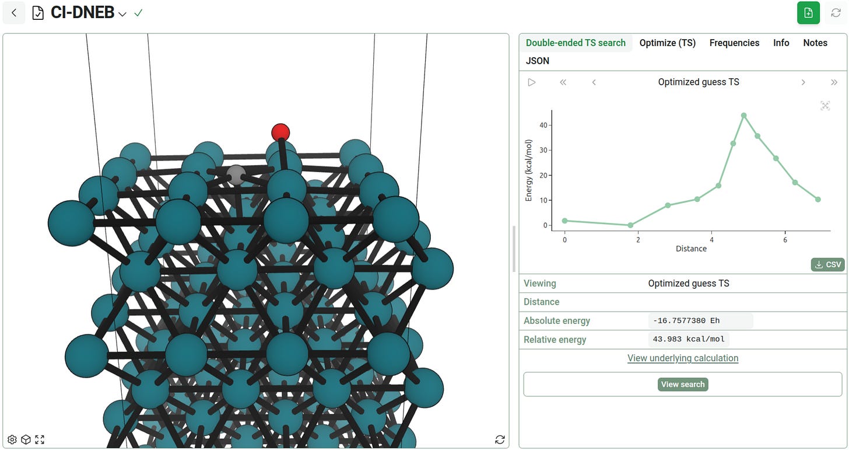849x450 pixels.
Task: Refresh the page using the top-right refresh icon
Action: pyautogui.click(x=836, y=13)
